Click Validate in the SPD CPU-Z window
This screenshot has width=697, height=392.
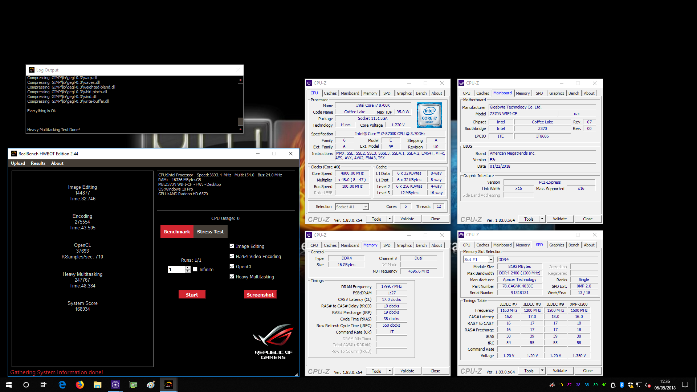[560, 371]
